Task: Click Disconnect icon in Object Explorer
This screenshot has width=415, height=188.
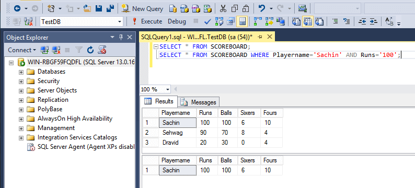Action: point(56,50)
